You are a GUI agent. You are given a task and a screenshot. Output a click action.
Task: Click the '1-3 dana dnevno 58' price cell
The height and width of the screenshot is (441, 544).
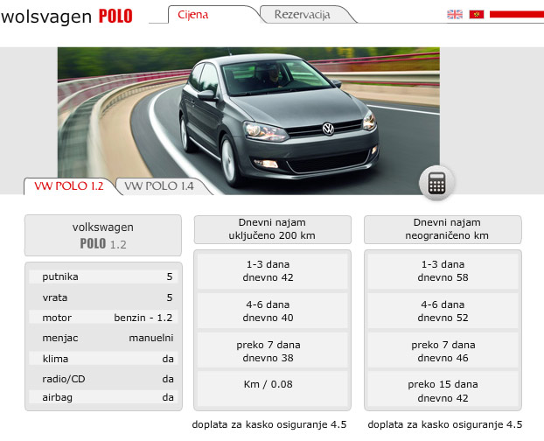[443, 271]
